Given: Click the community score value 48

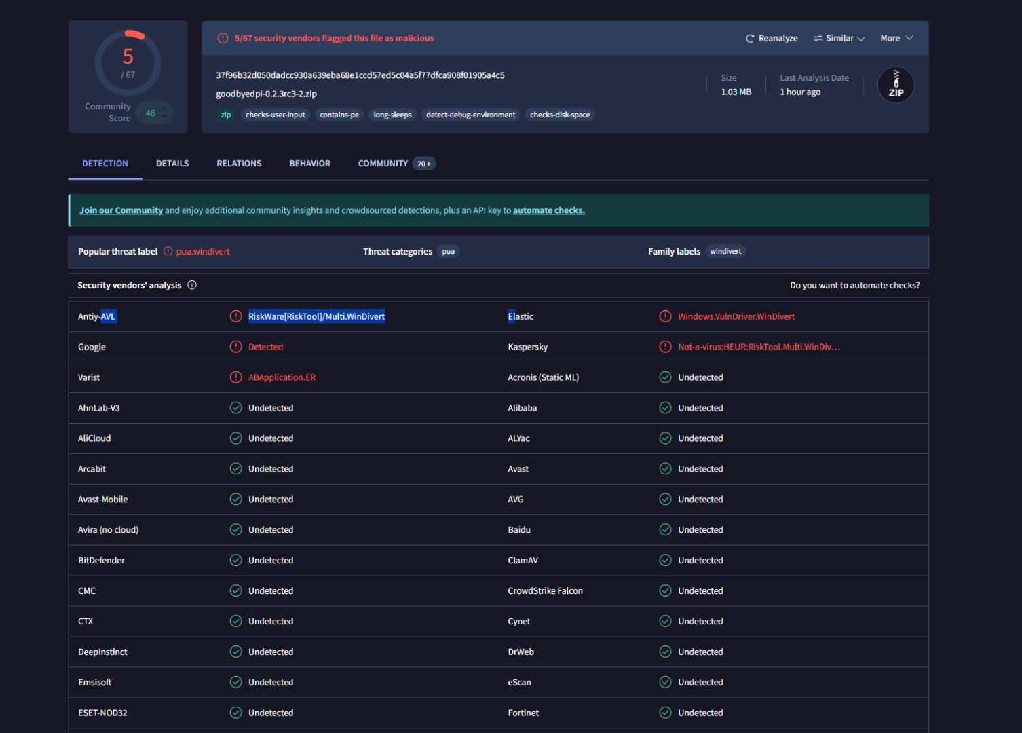Looking at the screenshot, I should coord(151,113).
